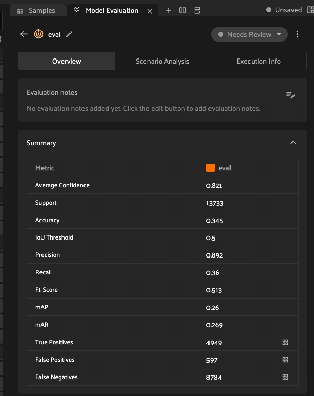This screenshot has width=314, height=396.
Task: View True Positives samples grid icon
Action: (x=285, y=342)
